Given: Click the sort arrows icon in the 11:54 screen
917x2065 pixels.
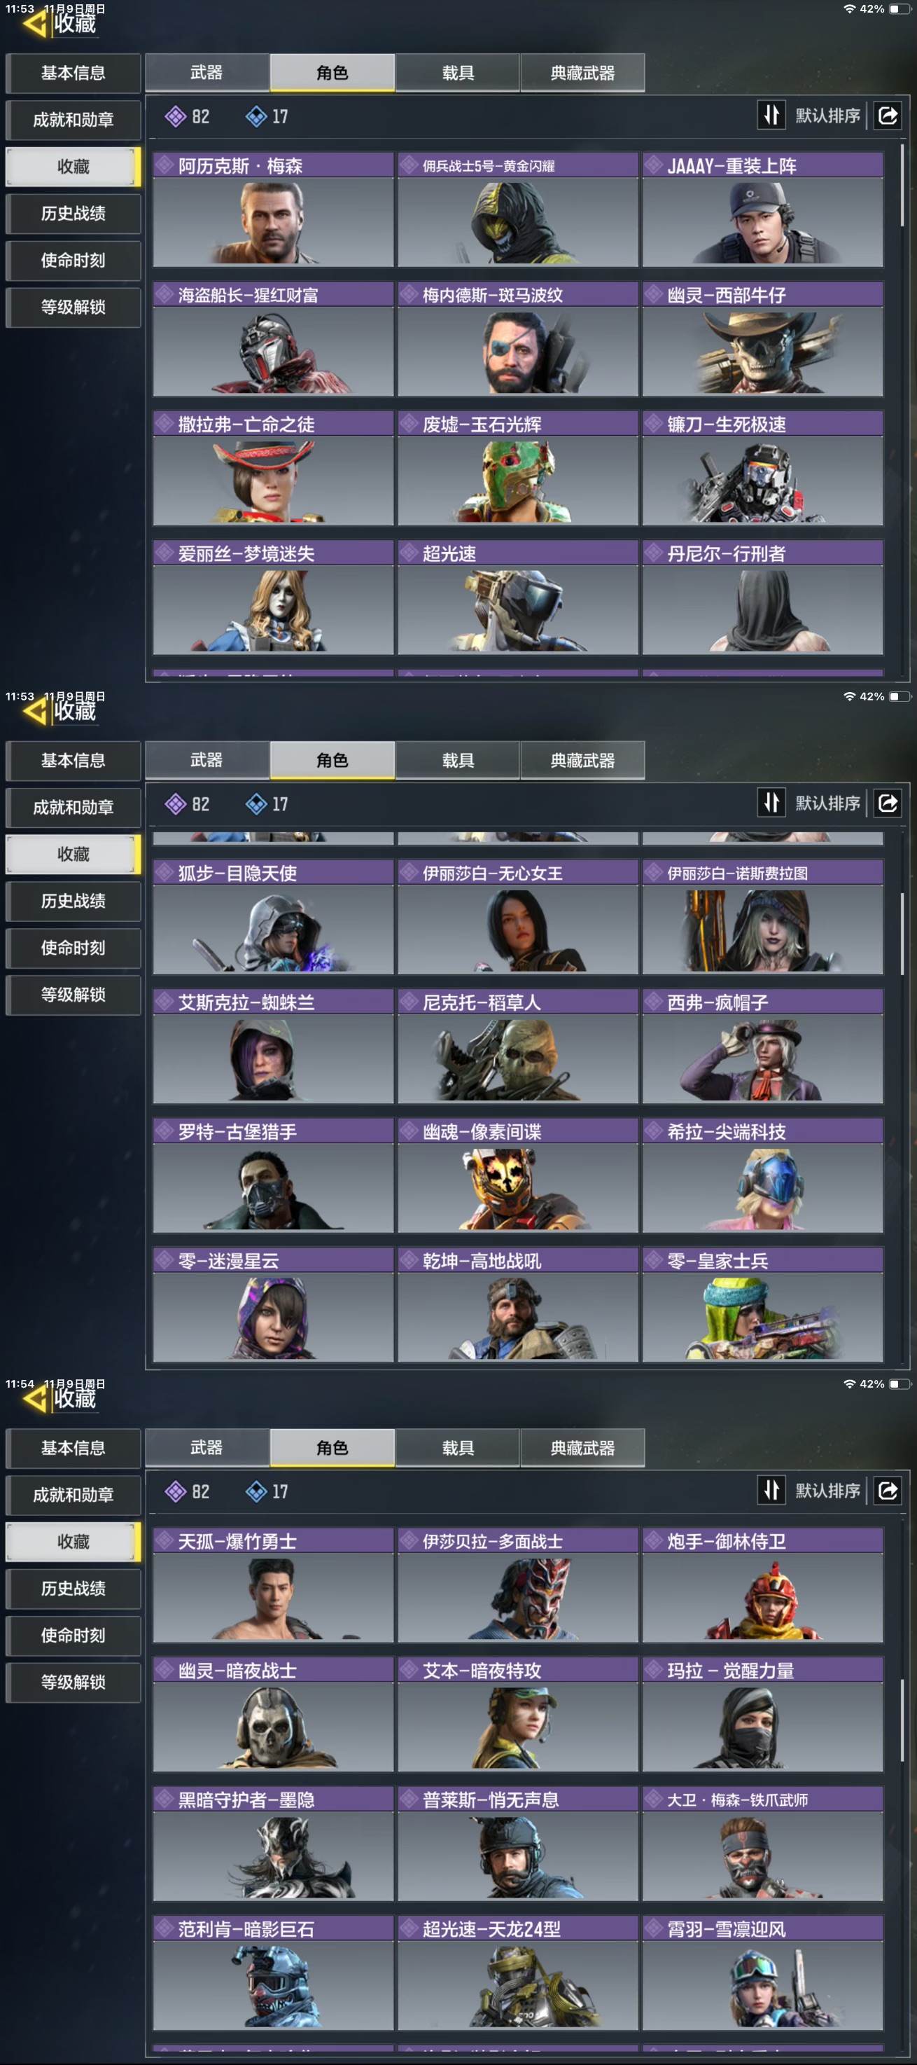Looking at the screenshot, I should (x=771, y=1490).
